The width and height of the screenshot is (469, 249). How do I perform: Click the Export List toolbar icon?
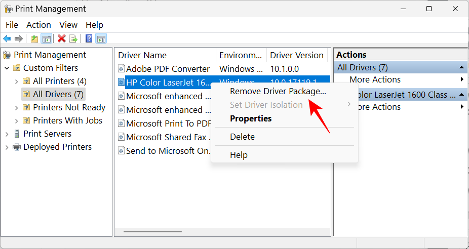click(x=73, y=38)
